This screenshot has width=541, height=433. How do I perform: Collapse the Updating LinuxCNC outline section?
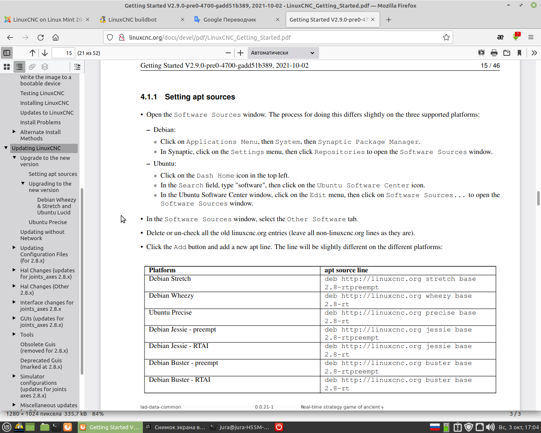(6, 148)
